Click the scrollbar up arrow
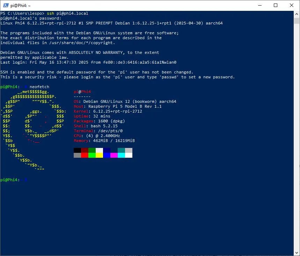 pyautogui.click(x=297, y=14)
